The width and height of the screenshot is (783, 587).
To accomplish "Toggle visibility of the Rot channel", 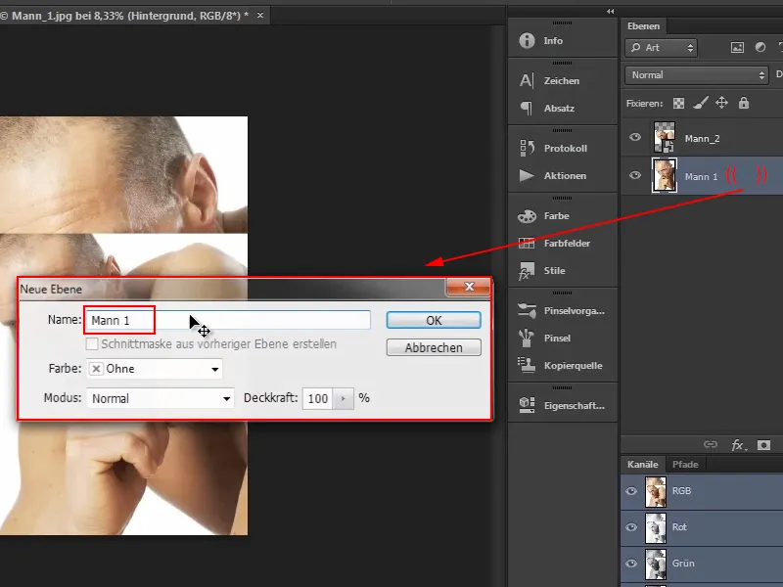I will tap(631, 527).
